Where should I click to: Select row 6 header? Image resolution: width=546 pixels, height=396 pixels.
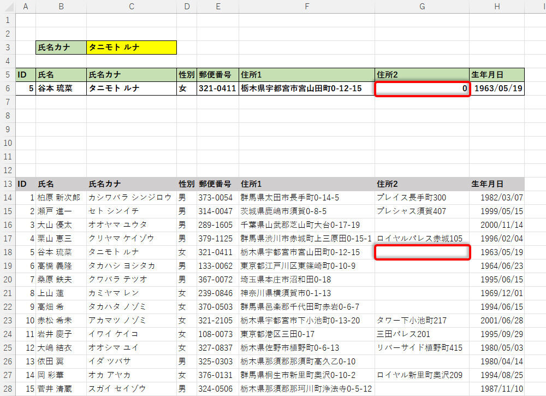pyautogui.click(x=8, y=88)
